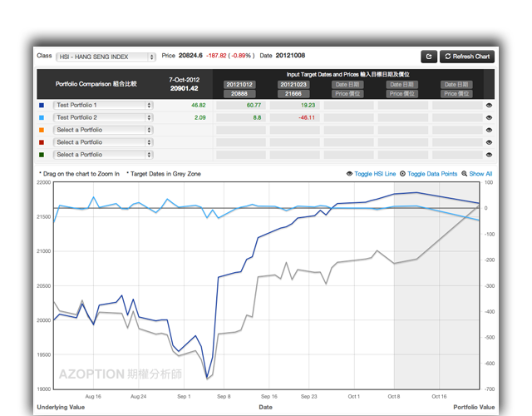Click the dark green color swatch

(42, 155)
